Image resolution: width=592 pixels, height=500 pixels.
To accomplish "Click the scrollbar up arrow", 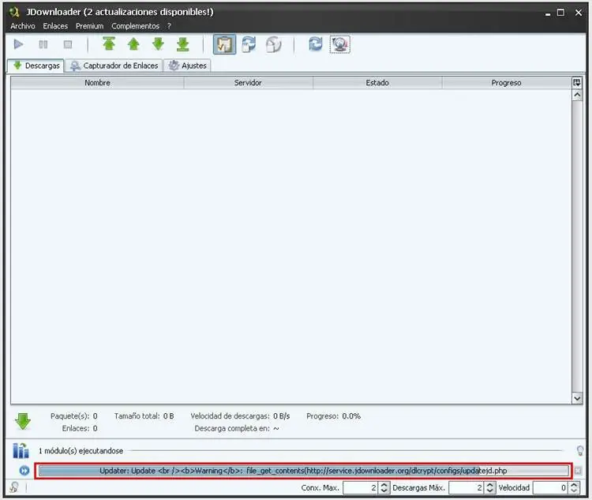I will coord(577,95).
